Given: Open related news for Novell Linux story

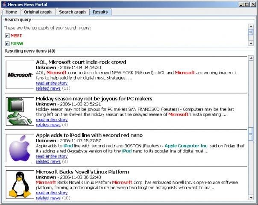Looking at the screenshot, I should [48, 198].
